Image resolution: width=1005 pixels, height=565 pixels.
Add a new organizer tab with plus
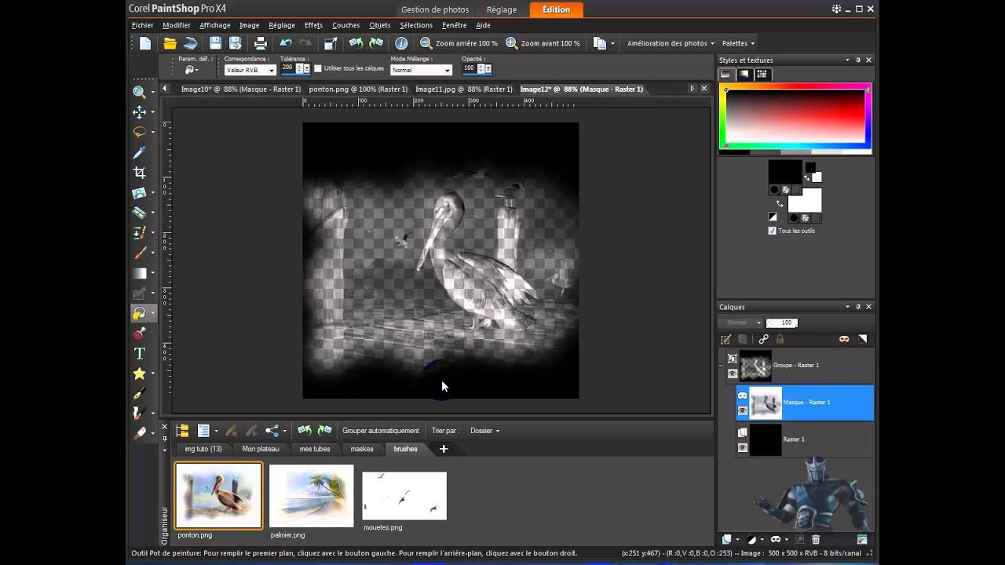pos(444,449)
